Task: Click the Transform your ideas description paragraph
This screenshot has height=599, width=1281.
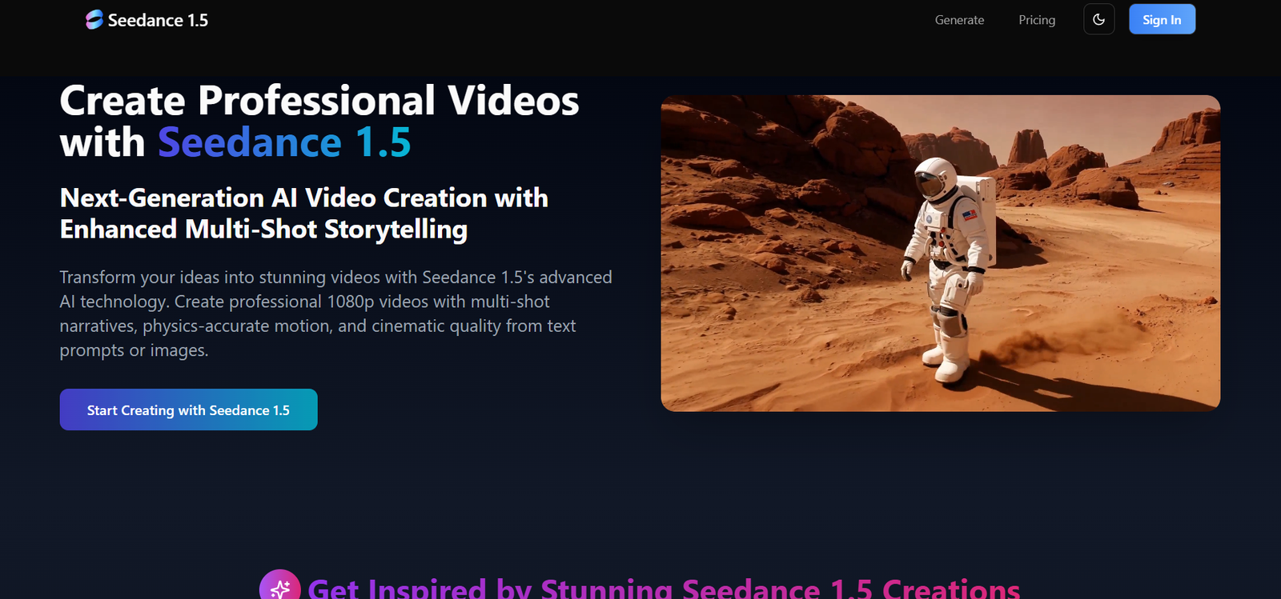Action: [x=335, y=313]
